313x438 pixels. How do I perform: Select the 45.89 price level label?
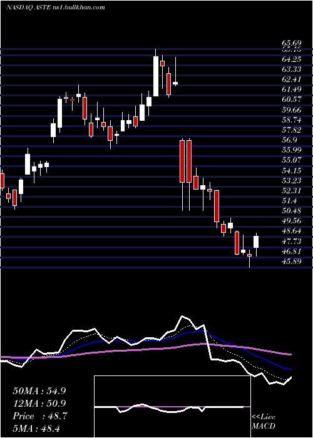click(x=292, y=261)
